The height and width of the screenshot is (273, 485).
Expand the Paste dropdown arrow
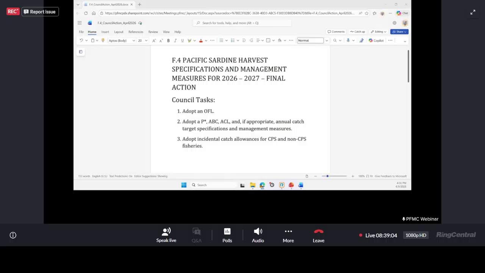(x=97, y=41)
